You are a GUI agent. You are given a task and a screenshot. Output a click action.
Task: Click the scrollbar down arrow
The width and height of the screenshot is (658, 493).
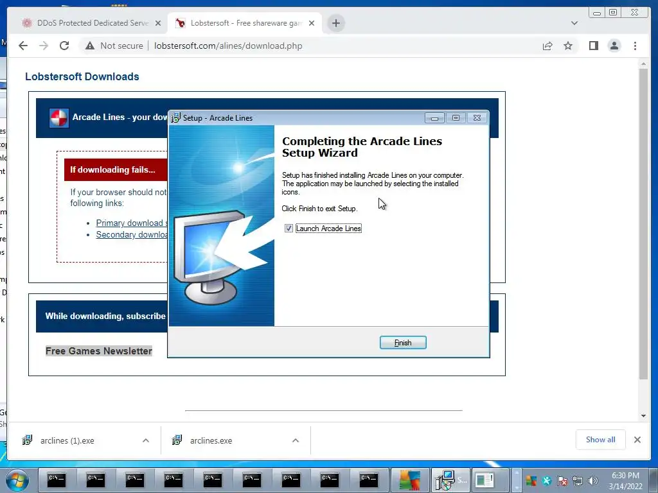click(643, 415)
